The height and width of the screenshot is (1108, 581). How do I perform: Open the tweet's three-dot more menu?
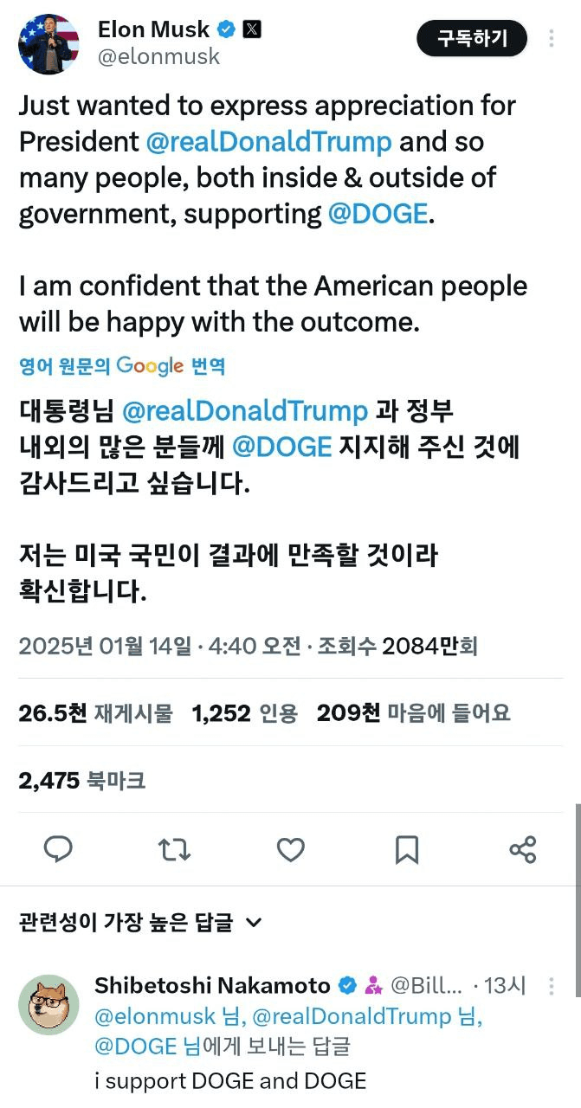pos(552,39)
